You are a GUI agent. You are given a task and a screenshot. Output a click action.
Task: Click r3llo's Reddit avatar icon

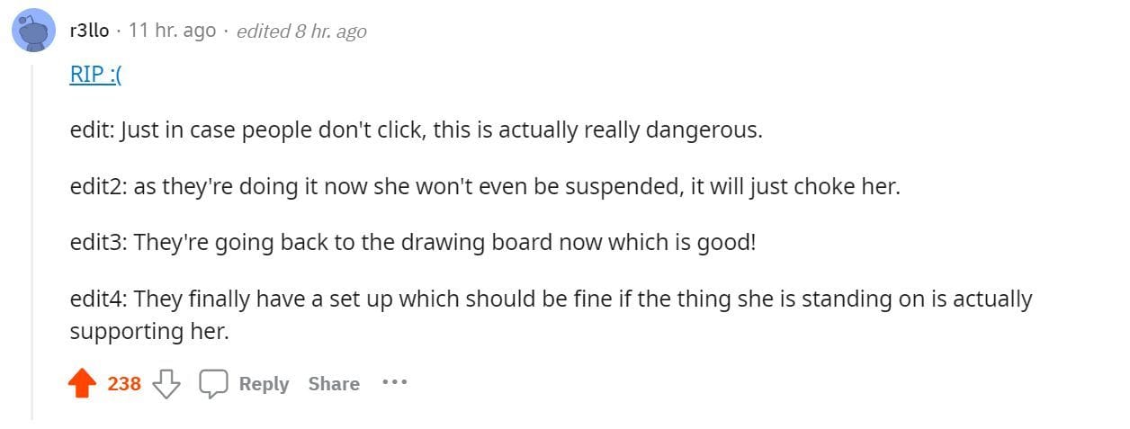point(34,31)
